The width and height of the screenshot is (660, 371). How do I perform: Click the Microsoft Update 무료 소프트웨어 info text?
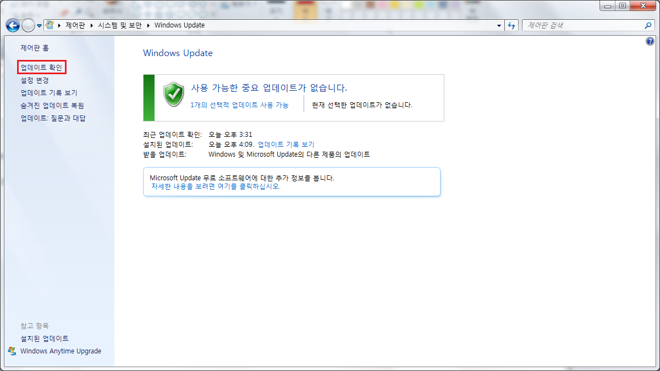242,178
